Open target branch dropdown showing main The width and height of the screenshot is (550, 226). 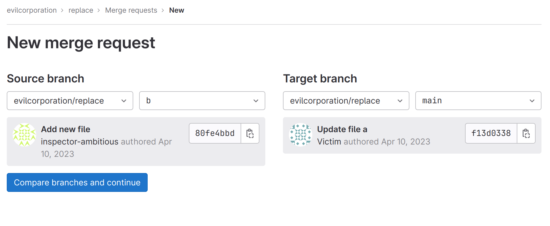click(478, 101)
